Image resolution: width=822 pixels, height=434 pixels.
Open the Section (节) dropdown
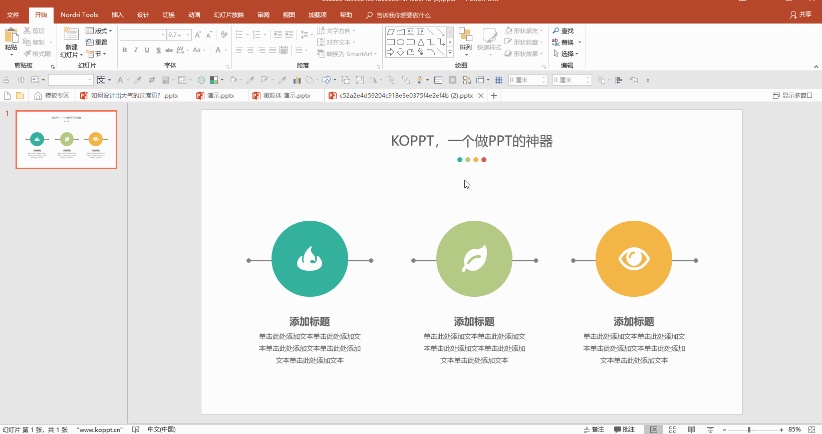coord(96,54)
